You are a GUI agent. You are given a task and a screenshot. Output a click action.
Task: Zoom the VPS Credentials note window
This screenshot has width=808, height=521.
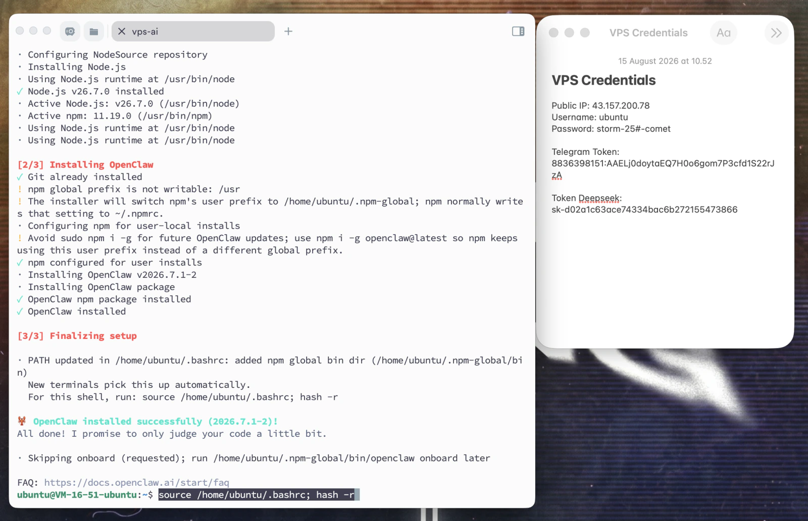(x=585, y=32)
